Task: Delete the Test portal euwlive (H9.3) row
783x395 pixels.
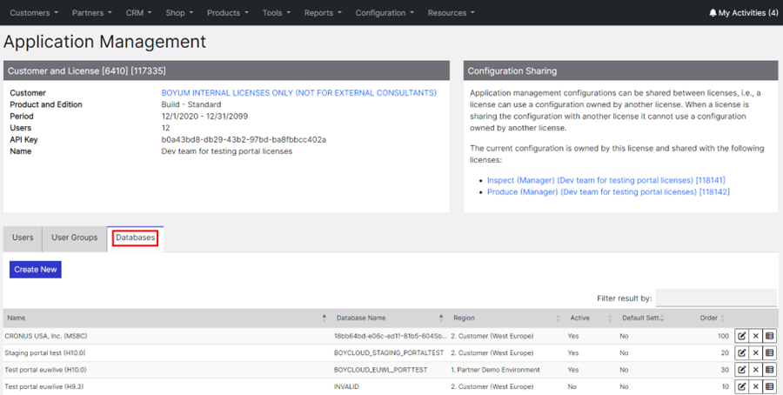Action: point(755,386)
